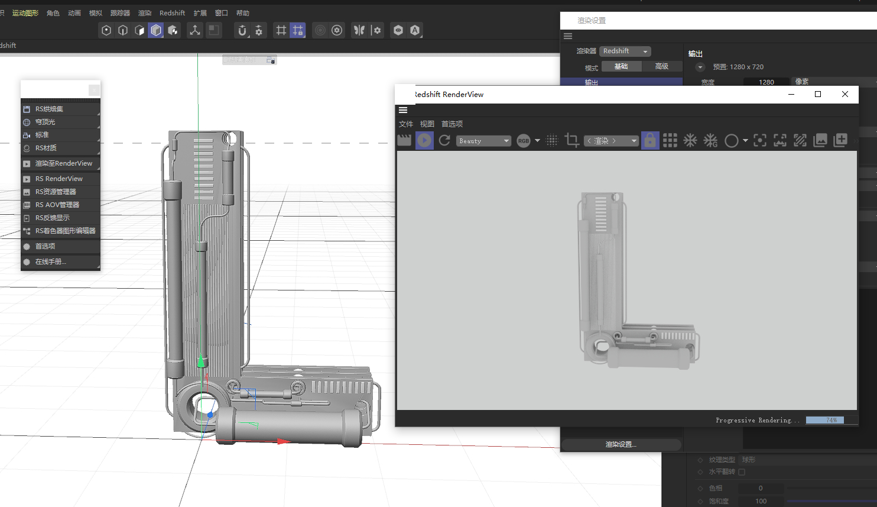Close the Redshift popup menu with X
877x507 pixels.
(x=94, y=90)
